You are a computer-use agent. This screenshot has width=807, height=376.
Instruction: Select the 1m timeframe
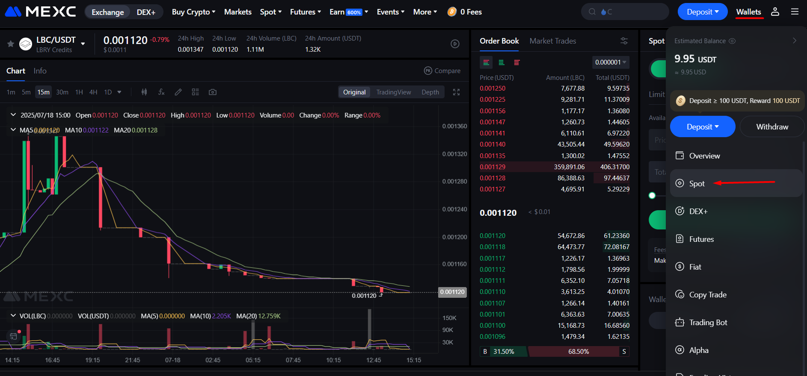coord(11,92)
